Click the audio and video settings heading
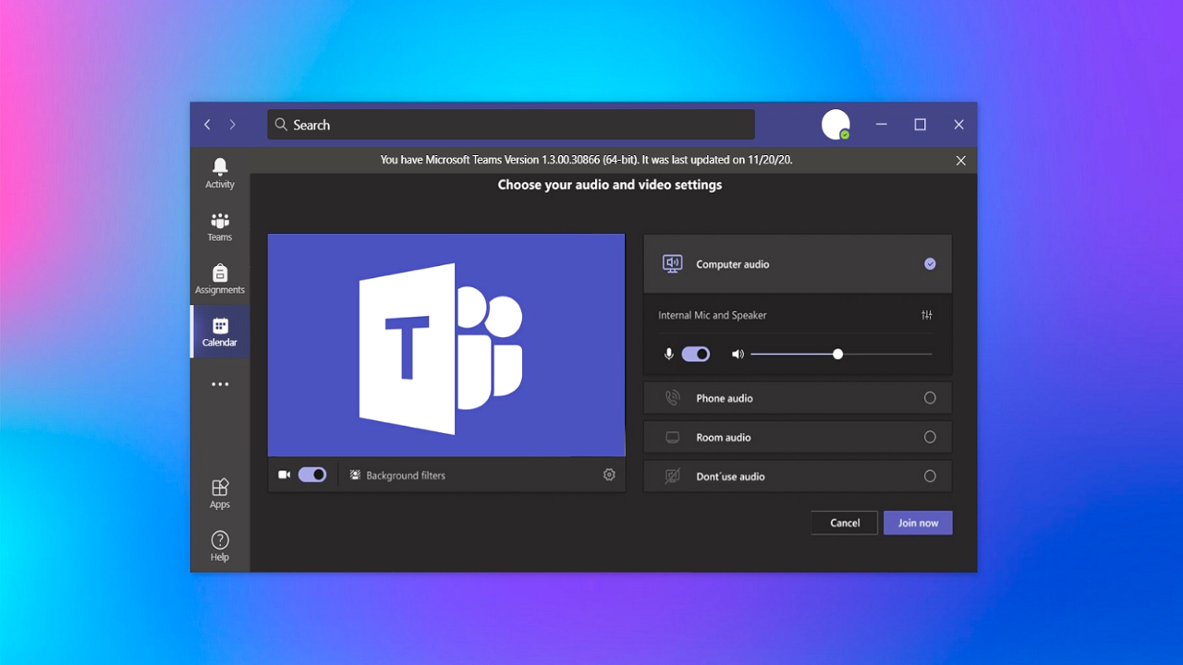 [x=610, y=185]
